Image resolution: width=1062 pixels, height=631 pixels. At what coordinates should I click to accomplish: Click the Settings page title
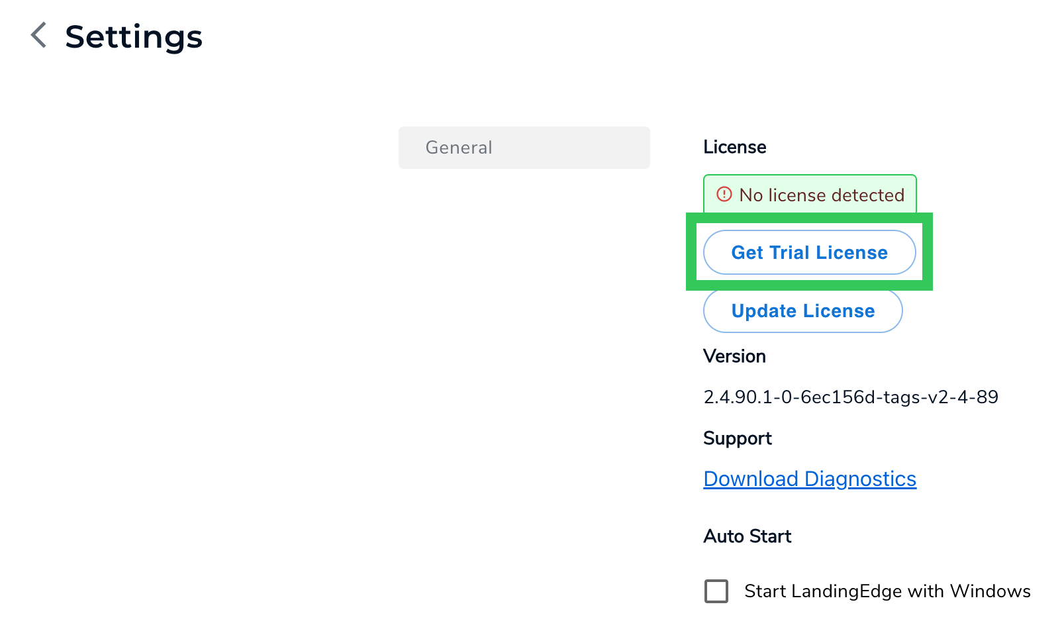(x=134, y=37)
